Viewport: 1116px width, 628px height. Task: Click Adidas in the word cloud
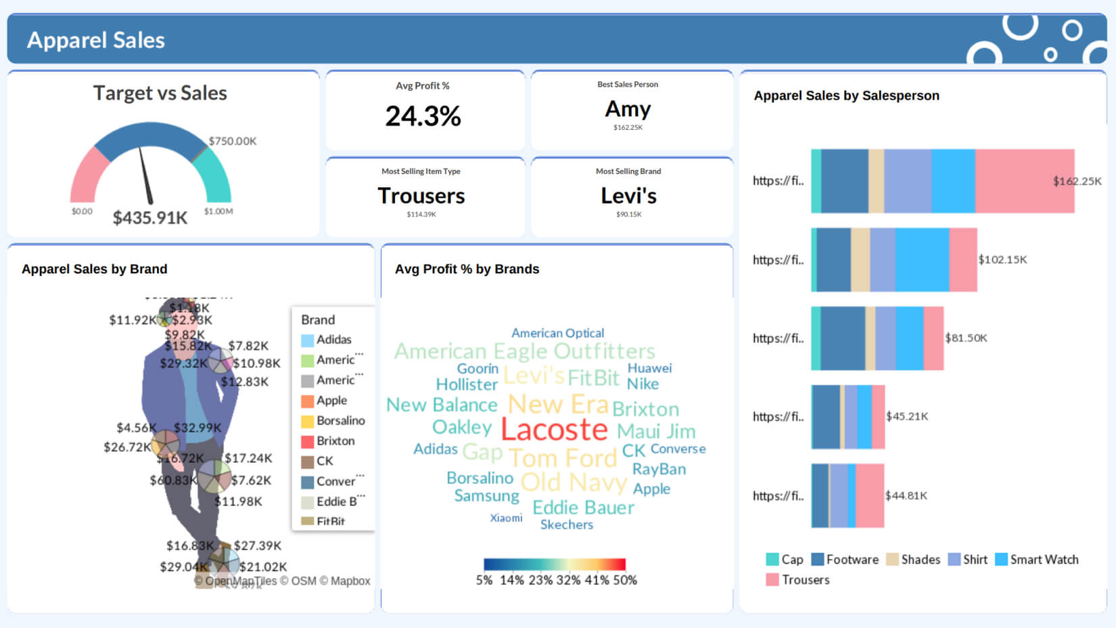[435, 449]
